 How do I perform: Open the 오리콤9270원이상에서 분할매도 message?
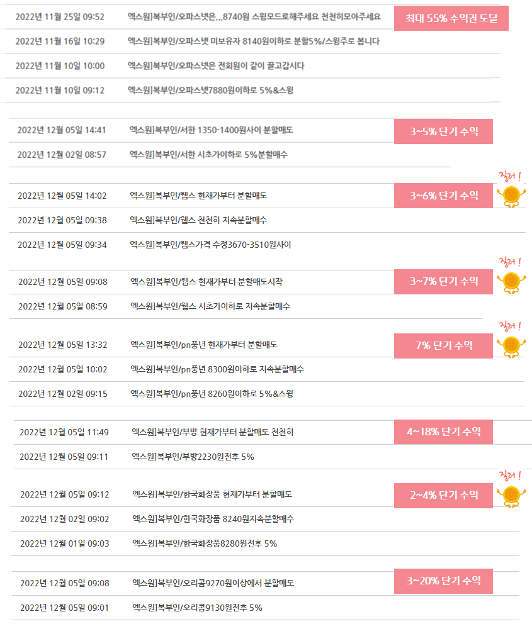tap(213, 583)
